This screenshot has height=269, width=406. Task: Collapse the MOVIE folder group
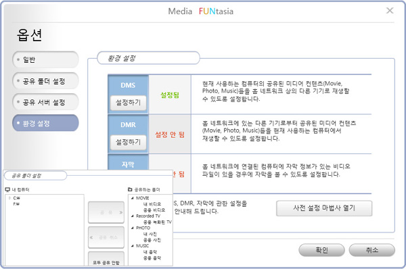point(133,198)
